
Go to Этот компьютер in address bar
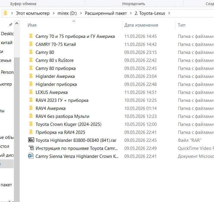pos(33,13)
